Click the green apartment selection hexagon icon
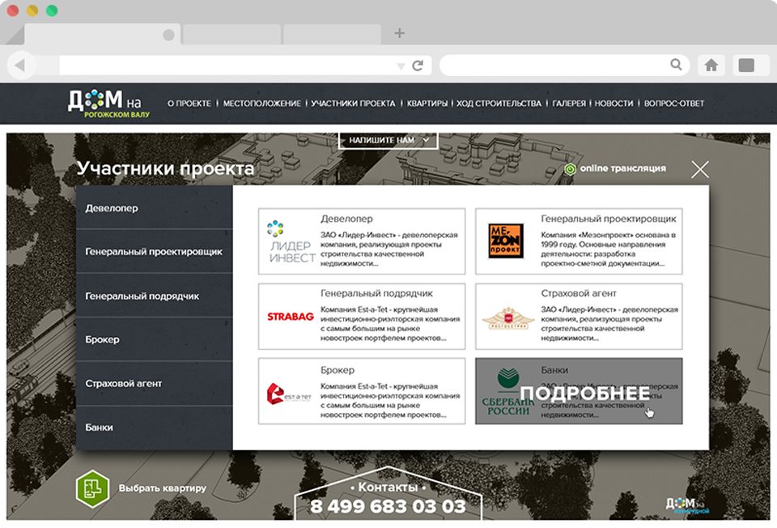This screenshot has width=777, height=528. 91,488
